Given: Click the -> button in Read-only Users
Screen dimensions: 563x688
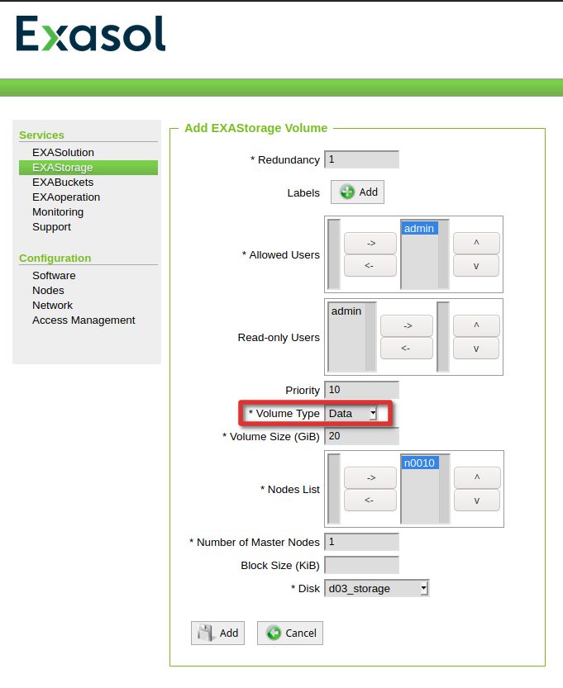Looking at the screenshot, I should (x=407, y=325).
